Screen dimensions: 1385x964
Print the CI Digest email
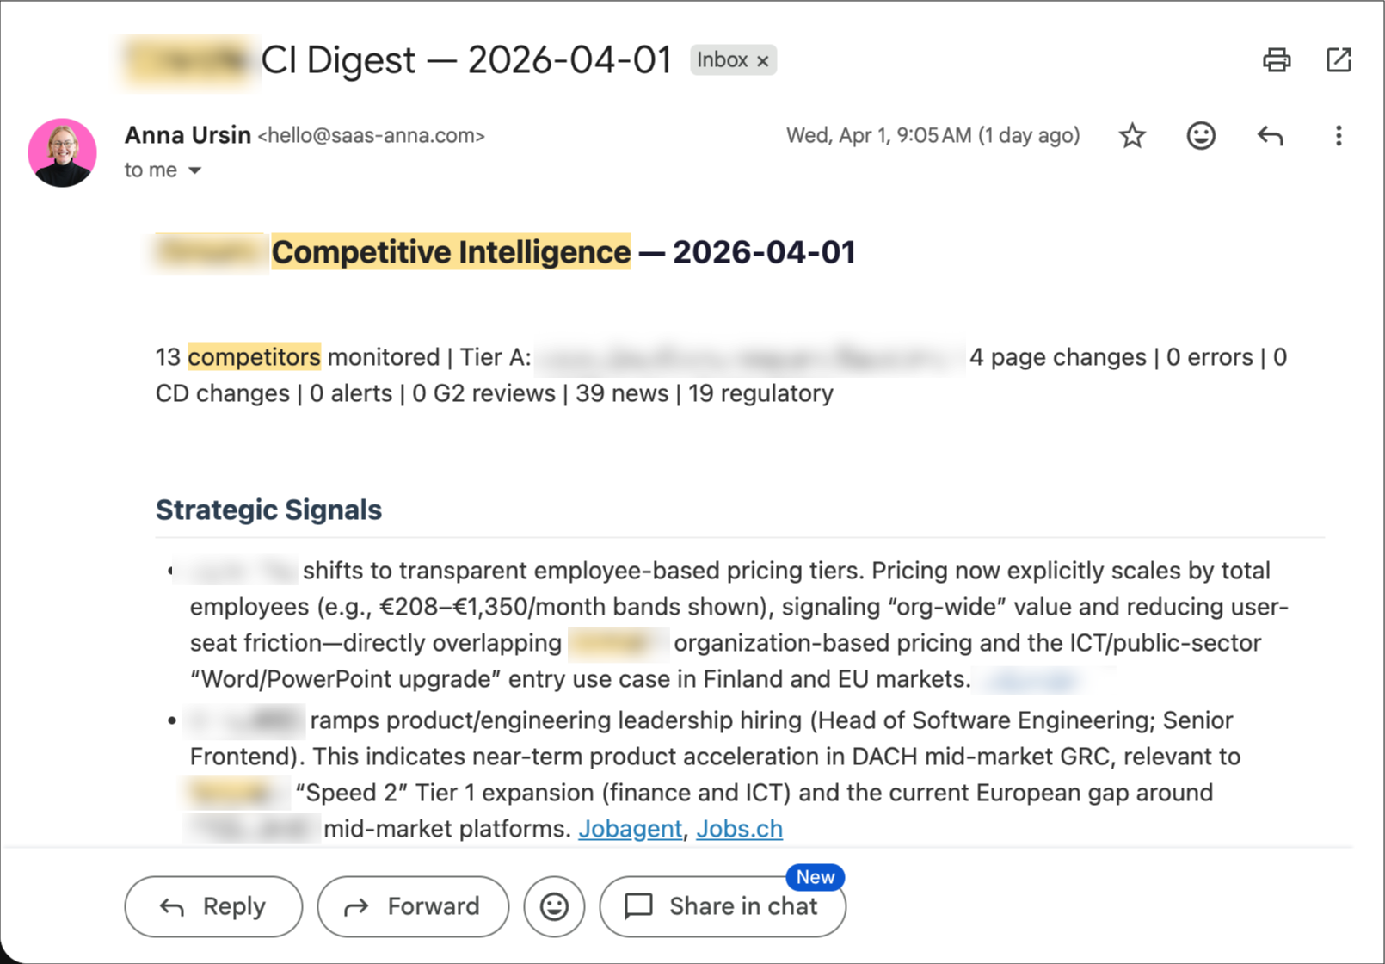pyautogui.click(x=1277, y=60)
